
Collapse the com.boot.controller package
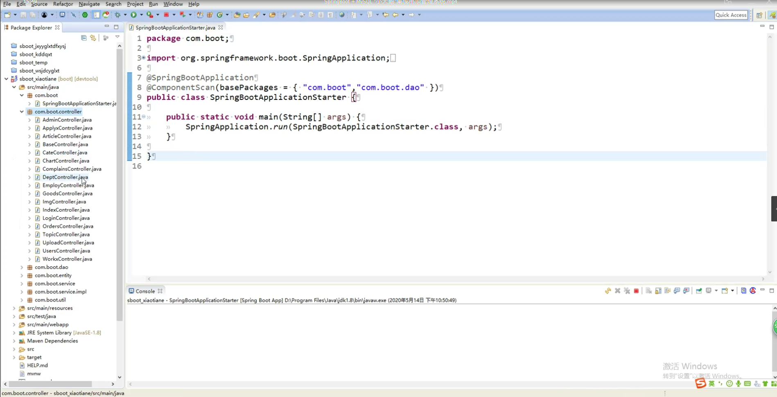(x=22, y=111)
